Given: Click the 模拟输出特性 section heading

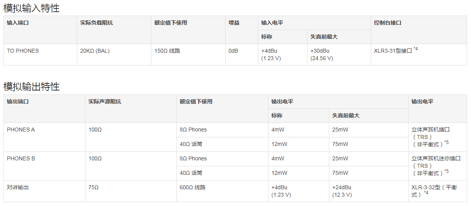Looking at the screenshot, I should point(32,86).
